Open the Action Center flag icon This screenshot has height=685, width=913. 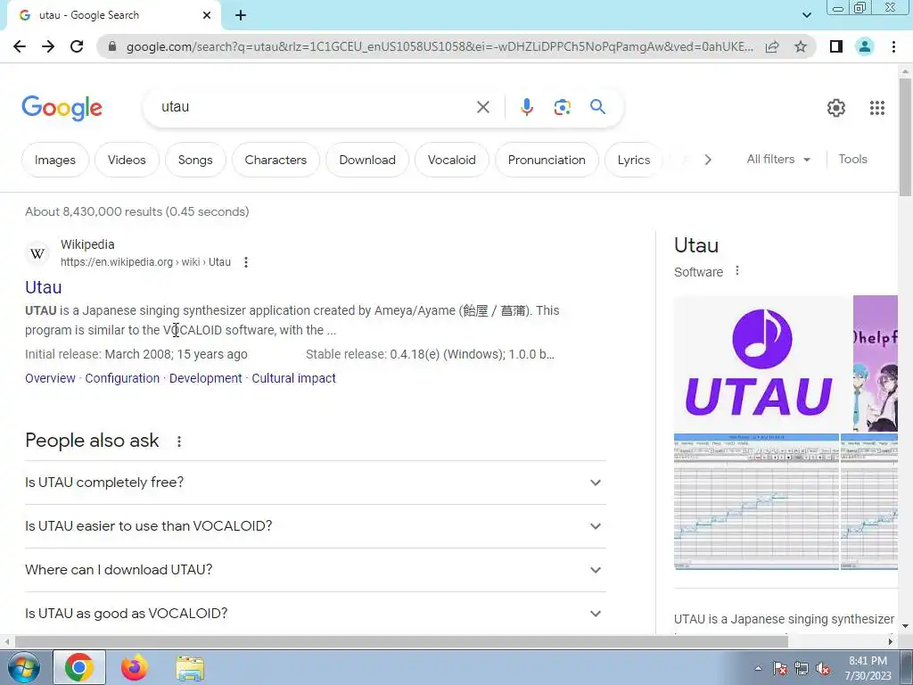pos(780,669)
